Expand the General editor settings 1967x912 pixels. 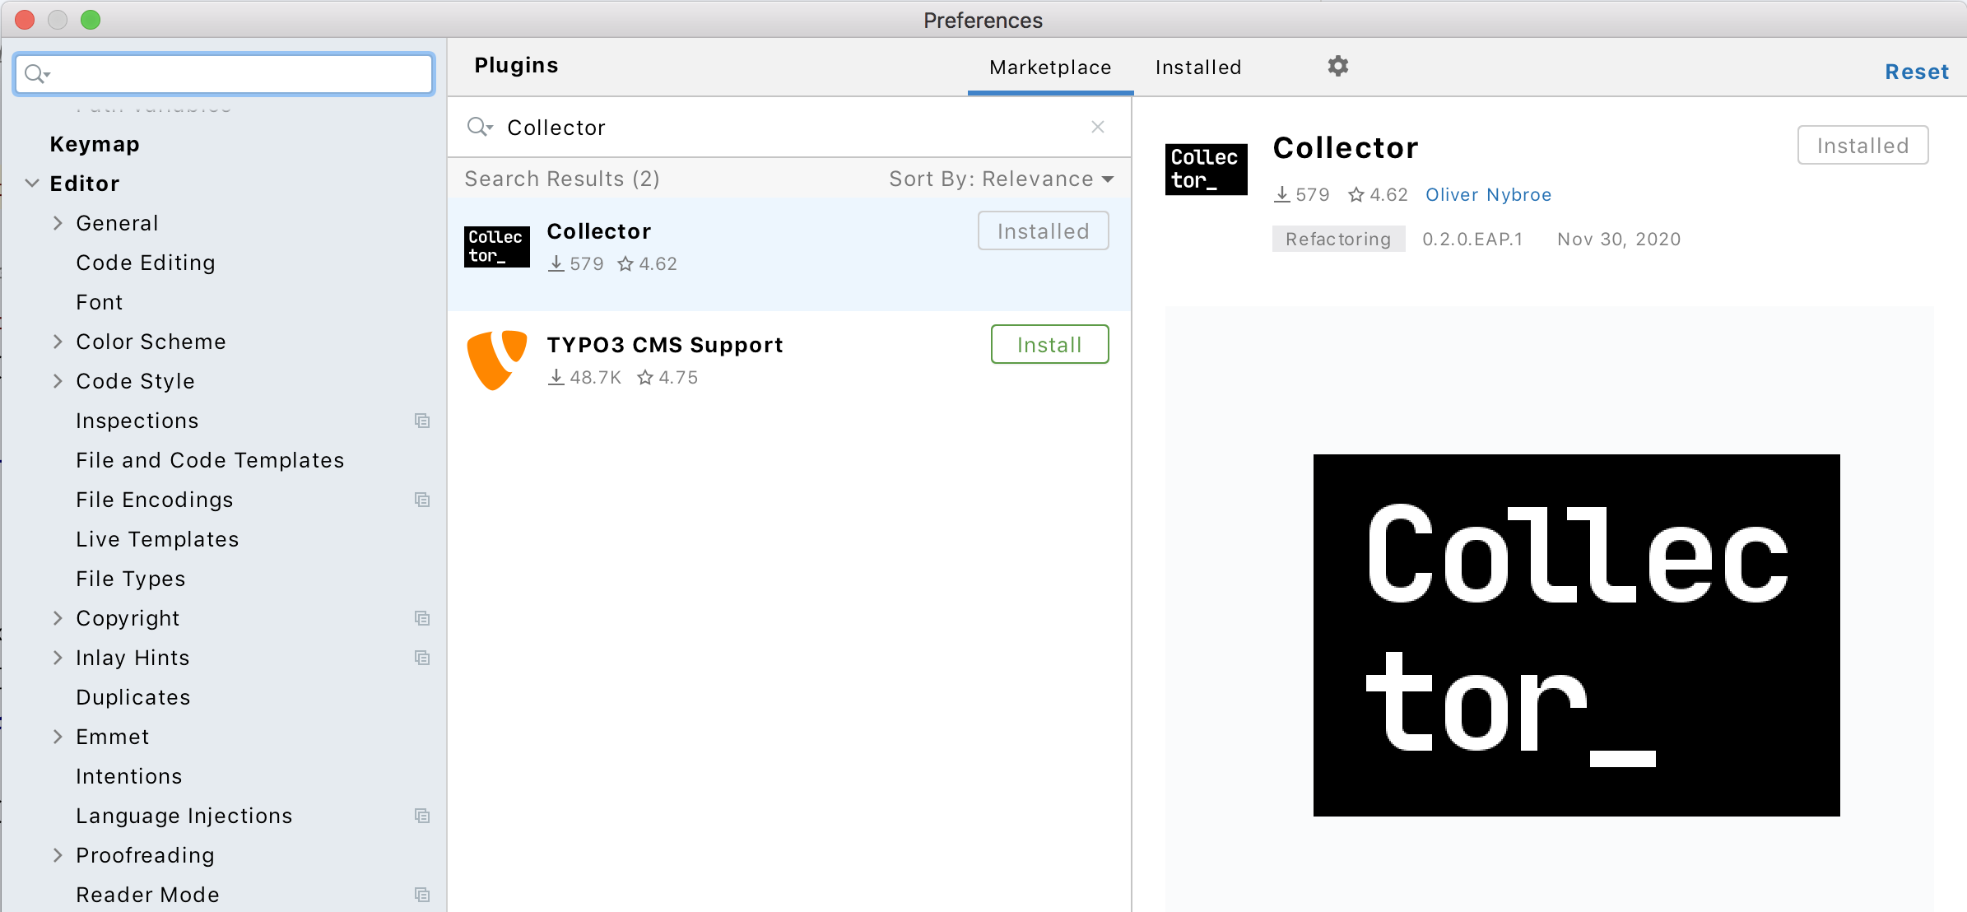[x=60, y=223]
